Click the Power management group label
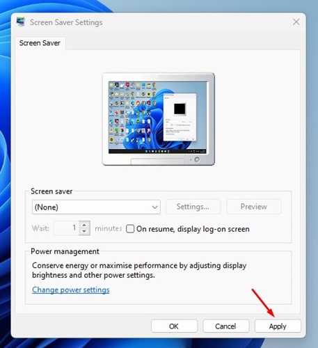The width and height of the screenshot is (318, 348). point(65,251)
